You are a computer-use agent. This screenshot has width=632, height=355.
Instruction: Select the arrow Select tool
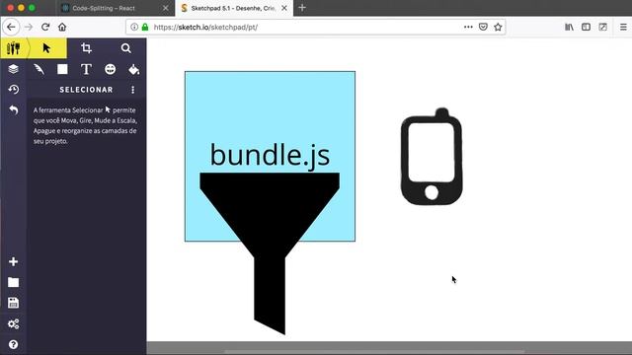pyautogui.click(x=46, y=48)
